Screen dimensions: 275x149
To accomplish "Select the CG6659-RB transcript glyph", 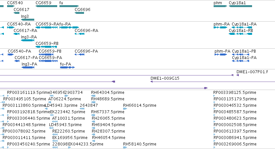I will (x=46, y=47).
